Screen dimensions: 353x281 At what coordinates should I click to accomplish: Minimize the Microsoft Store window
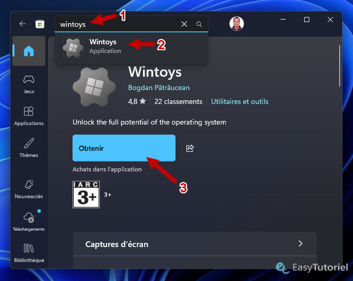coord(283,20)
